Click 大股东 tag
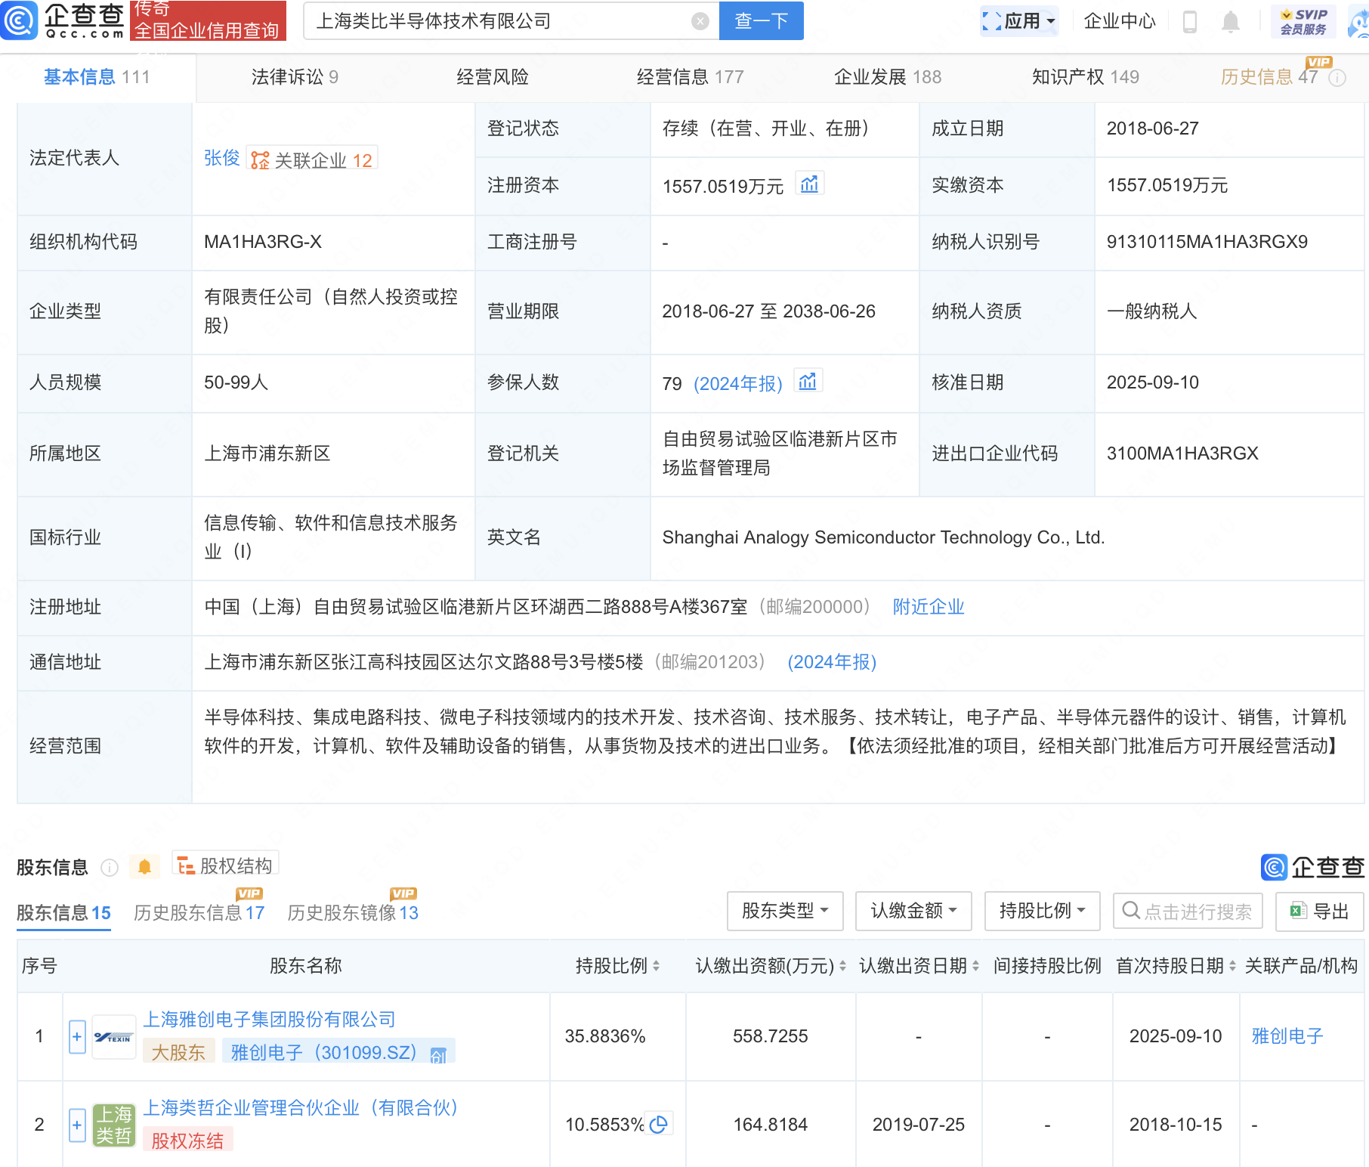1369x1167 pixels. pyautogui.click(x=178, y=1052)
